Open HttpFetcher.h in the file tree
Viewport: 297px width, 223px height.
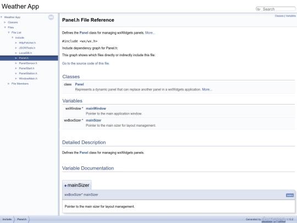coord(28,42)
